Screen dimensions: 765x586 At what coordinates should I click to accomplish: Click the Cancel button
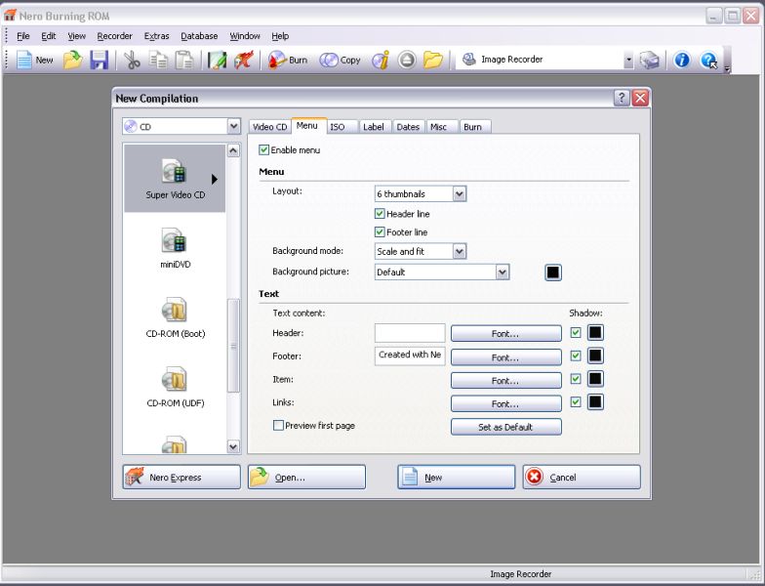pos(582,477)
